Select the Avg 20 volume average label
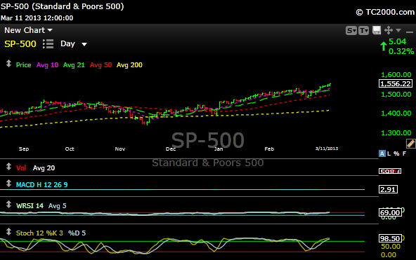Image resolution: width=416 pixels, height=260 pixels. (44, 168)
